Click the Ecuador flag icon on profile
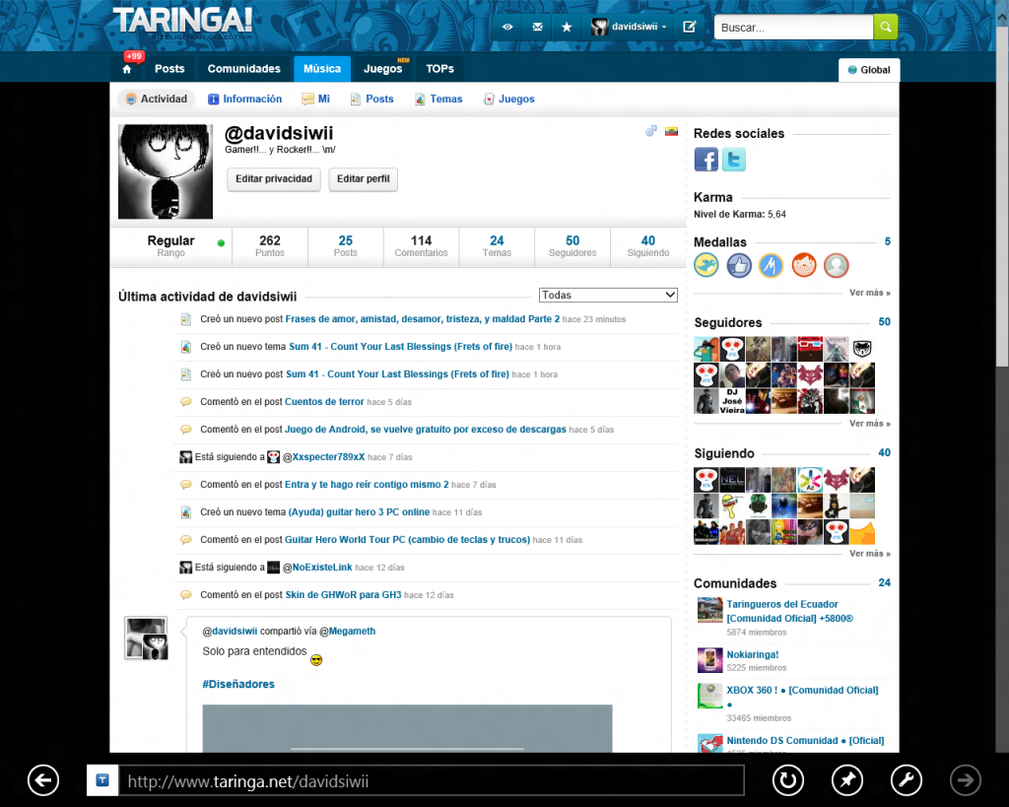The image size is (1009, 807). pos(671,131)
